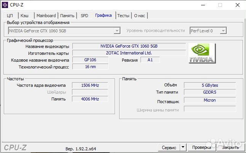This screenshot has height=153, width=246.
Task: Click the 4006 MHz memory clock field
Action: click(x=90, y=99)
